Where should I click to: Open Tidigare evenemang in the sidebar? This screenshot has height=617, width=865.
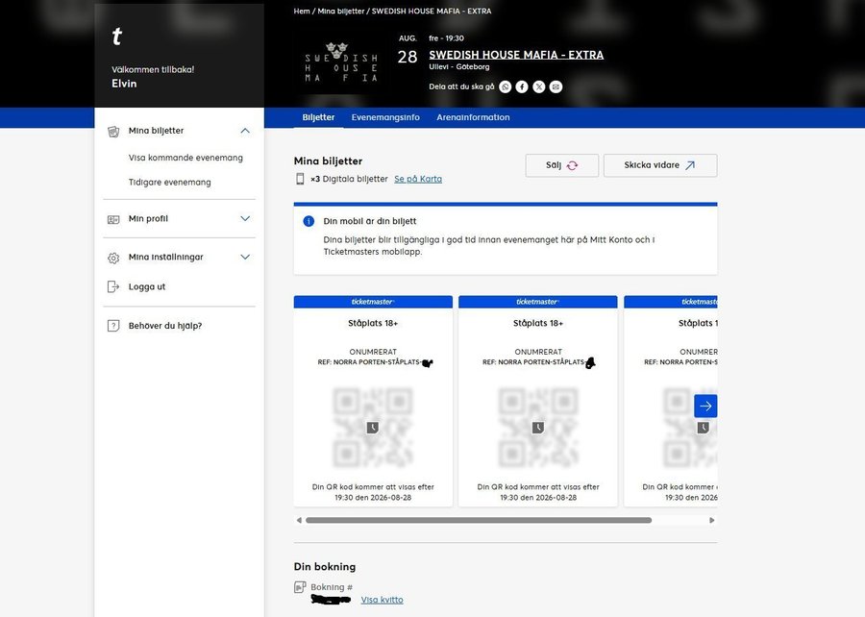pyautogui.click(x=169, y=182)
